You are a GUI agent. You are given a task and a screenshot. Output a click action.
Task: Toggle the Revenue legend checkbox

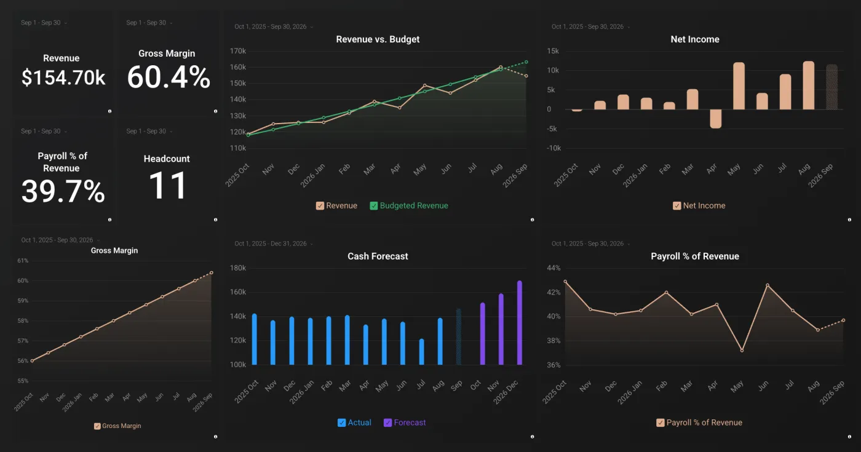320,206
